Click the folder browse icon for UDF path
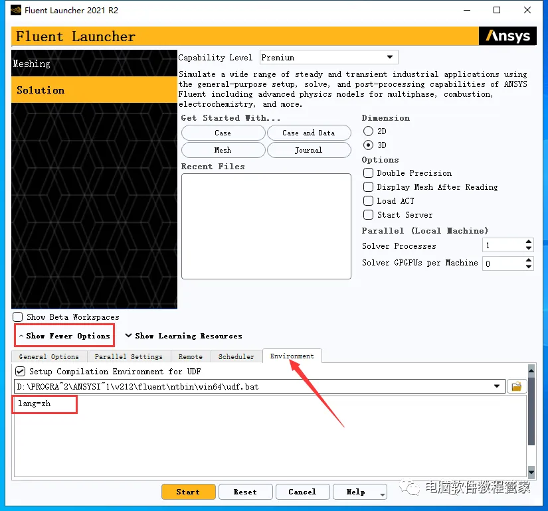Image resolution: width=548 pixels, height=511 pixels. (516, 387)
